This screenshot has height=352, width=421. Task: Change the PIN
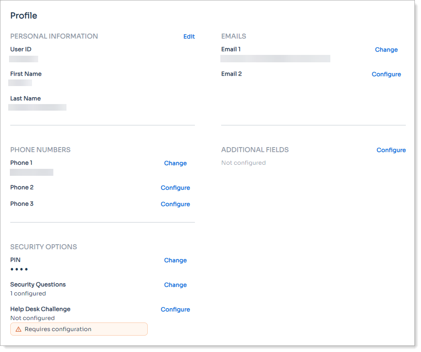175,260
